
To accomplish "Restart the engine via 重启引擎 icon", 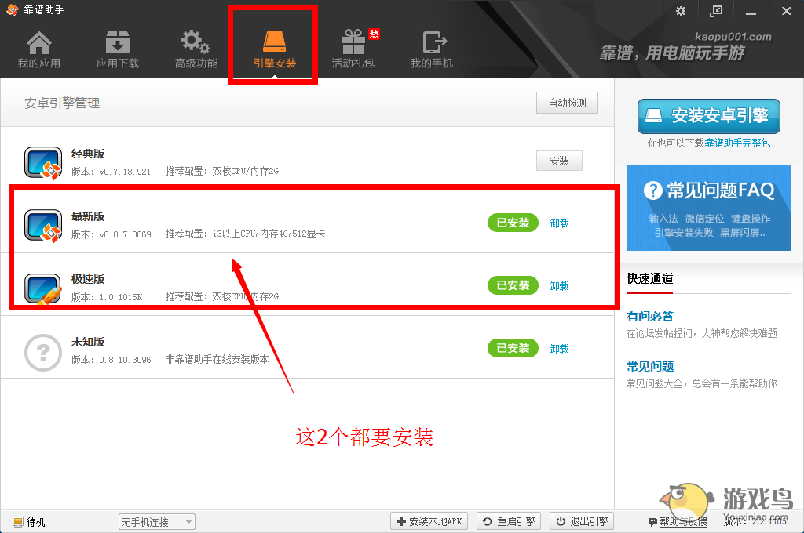I will (508, 520).
